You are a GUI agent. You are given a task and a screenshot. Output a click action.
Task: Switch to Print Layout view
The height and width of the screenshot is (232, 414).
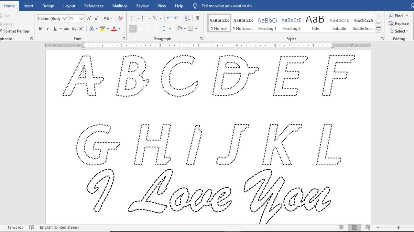[x=354, y=227]
